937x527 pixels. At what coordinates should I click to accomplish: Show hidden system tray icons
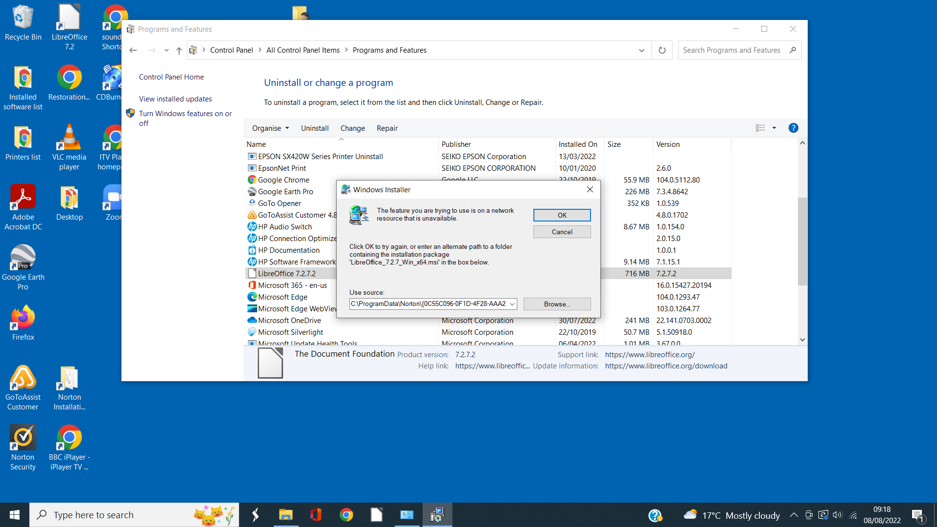click(x=794, y=515)
